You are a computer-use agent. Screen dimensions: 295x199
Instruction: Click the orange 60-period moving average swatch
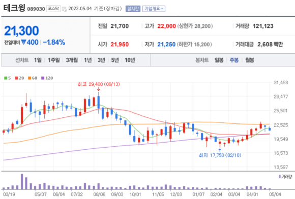29,78
